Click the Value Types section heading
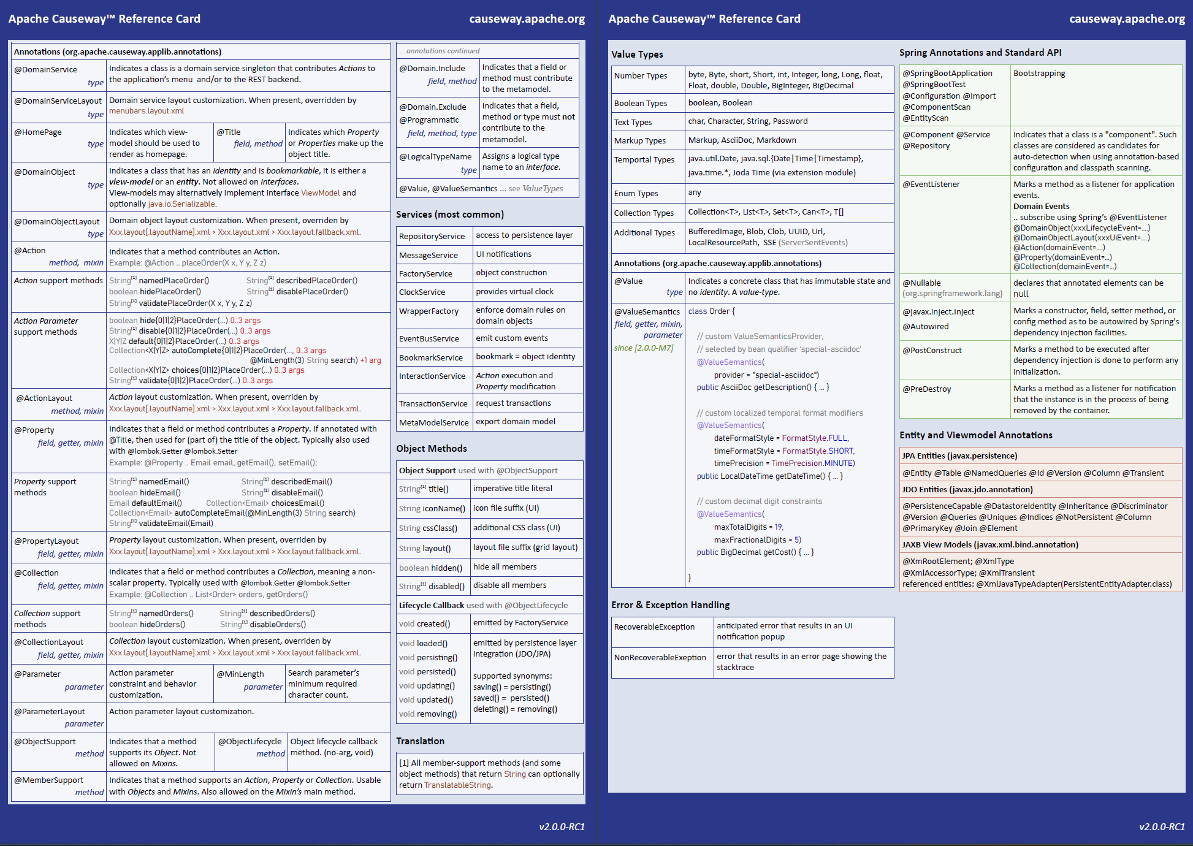 coord(637,55)
